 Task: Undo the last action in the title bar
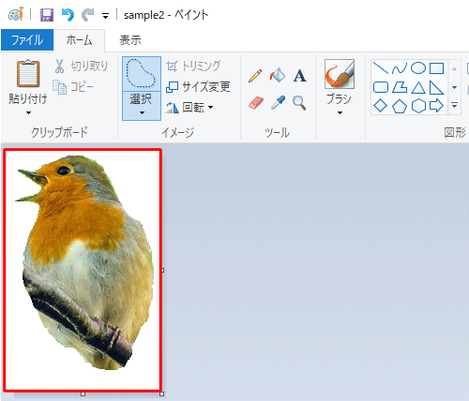(68, 15)
